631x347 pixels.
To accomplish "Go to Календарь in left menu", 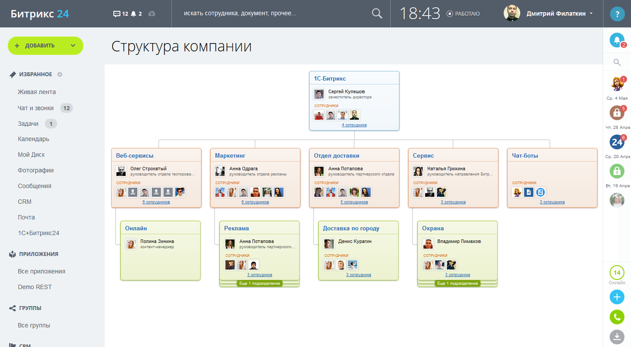I will point(34,139).
